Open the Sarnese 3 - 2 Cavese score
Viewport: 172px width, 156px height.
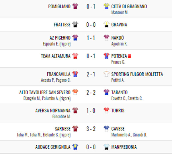[91, 129]
